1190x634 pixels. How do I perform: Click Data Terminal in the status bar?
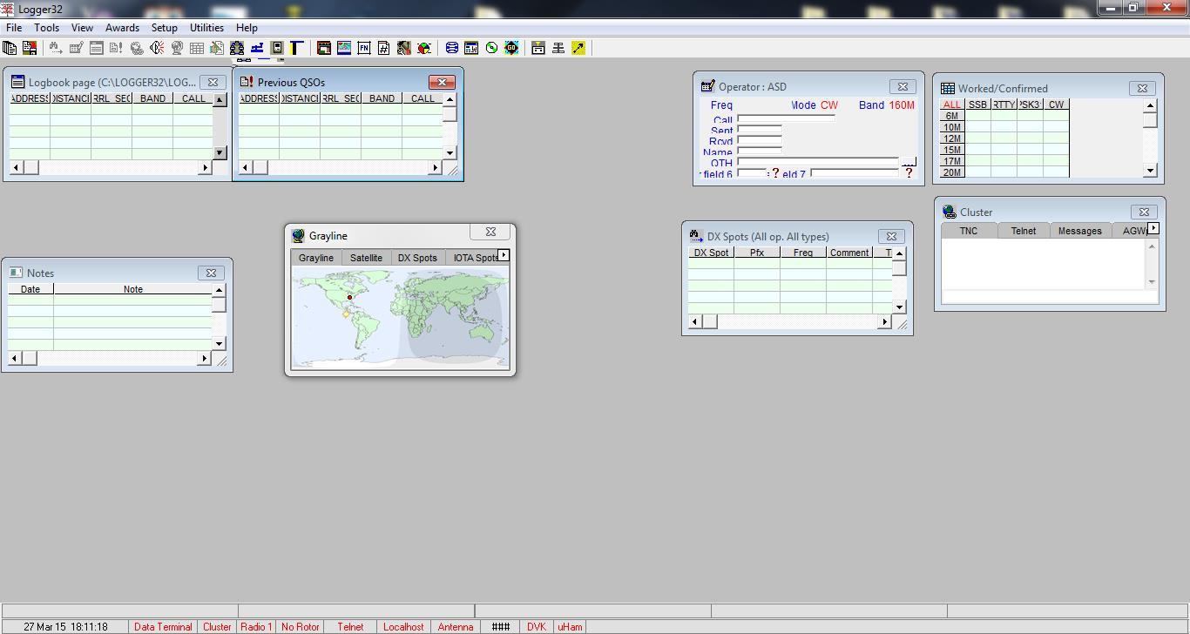pos(163,626)
